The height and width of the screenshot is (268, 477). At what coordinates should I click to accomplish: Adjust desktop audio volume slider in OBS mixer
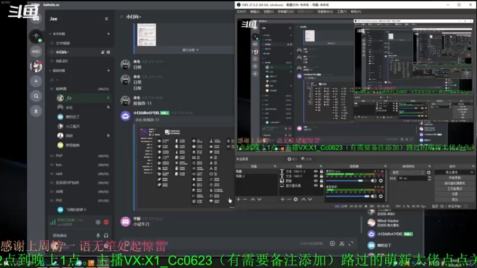coord(348,197)
